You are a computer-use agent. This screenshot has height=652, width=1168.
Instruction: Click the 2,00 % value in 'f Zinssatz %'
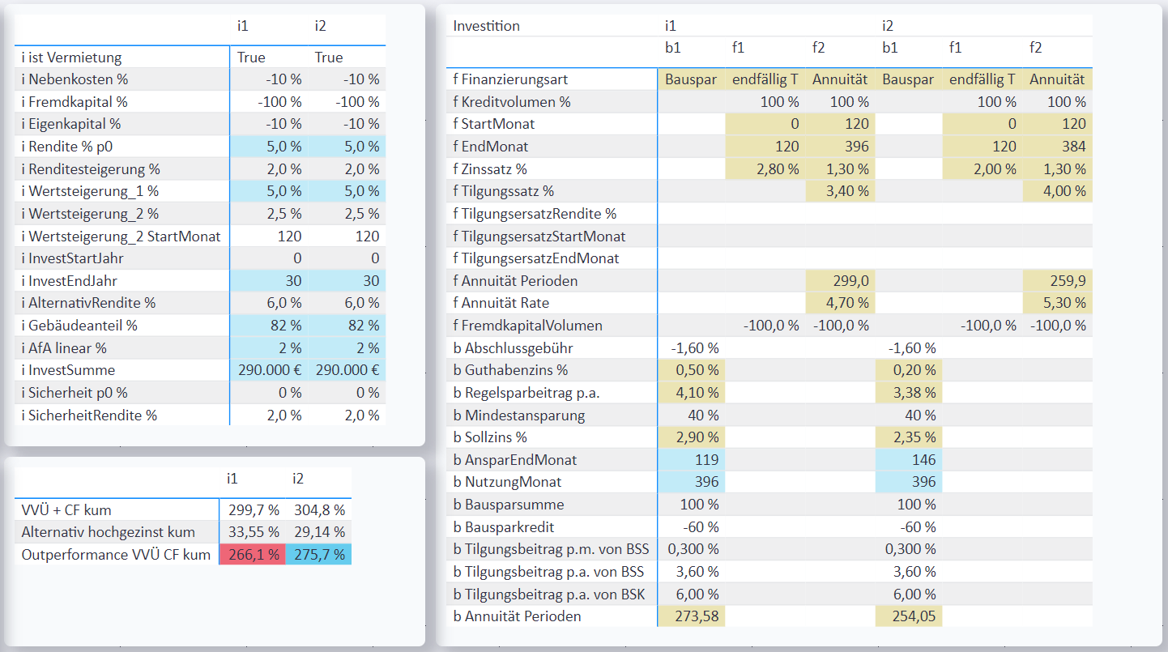pos(983,169)
